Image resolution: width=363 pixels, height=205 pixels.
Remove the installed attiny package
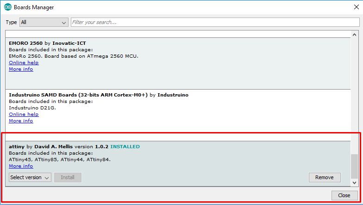[325, 177]
